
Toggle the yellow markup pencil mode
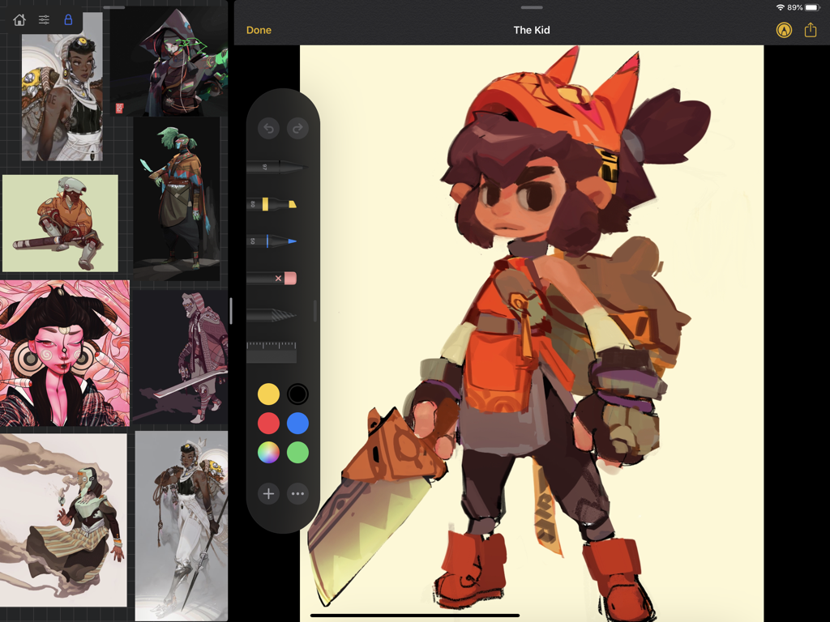pos(783,29)
